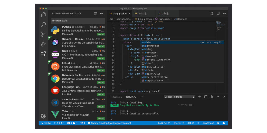Install the GitLens extension
This screenshot has width=267, height=133.
(101, 46)
